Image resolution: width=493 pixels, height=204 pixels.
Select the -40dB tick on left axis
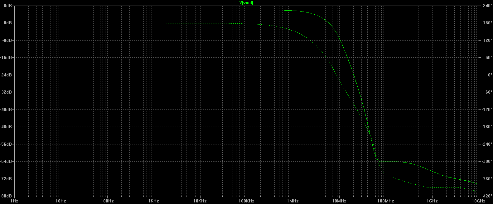(7, 109)
